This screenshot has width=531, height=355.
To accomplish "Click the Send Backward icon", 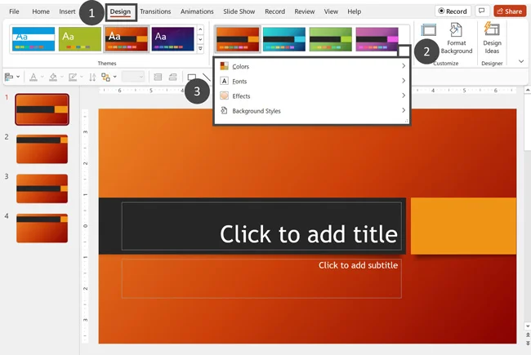I will (172, 78).
